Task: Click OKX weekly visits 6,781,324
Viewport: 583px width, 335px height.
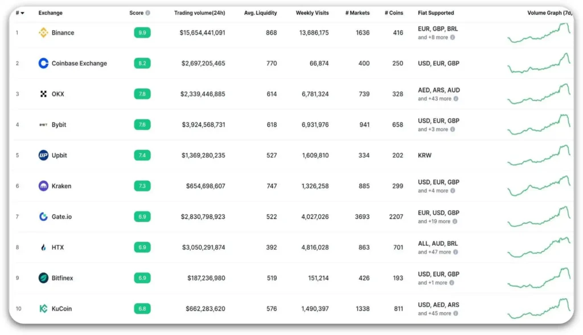Action: 315,94
